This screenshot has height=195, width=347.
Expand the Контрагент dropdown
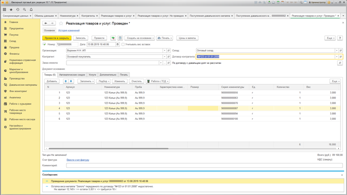165,57
